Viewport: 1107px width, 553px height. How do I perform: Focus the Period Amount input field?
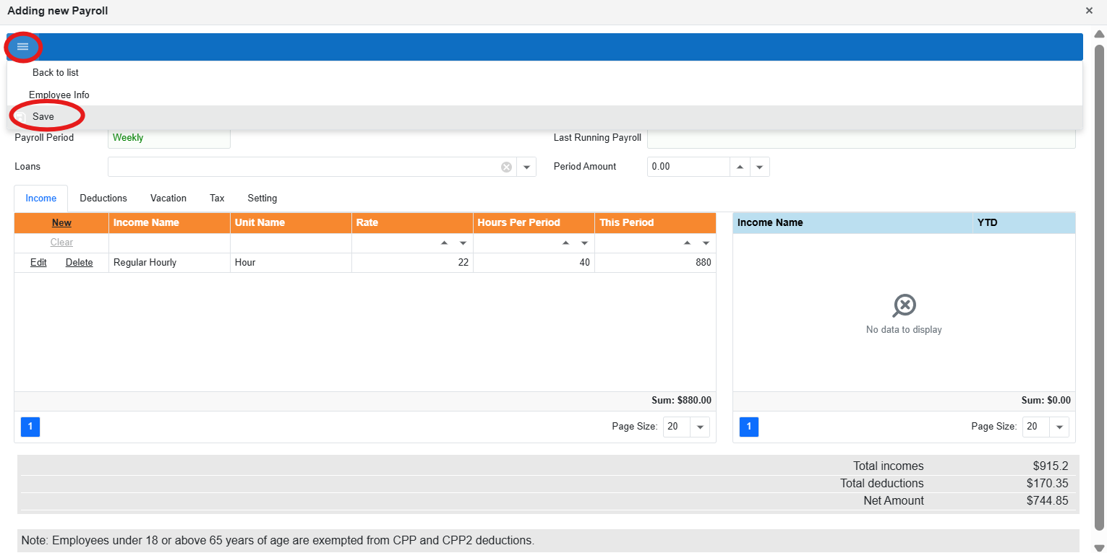[x=688, y=167]
